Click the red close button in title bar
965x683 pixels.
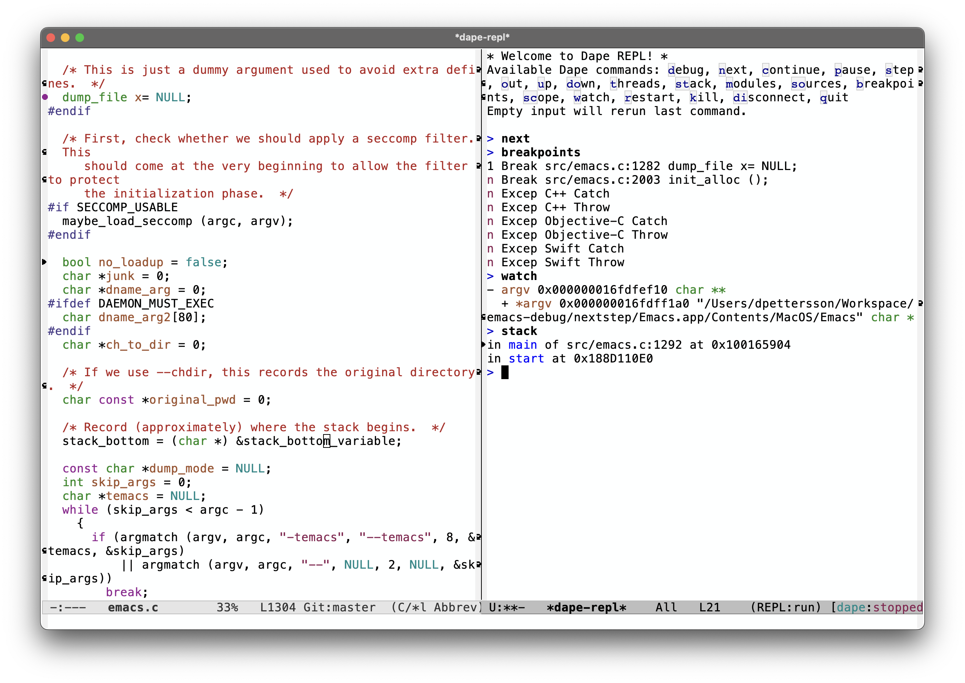tap(51, 38)
